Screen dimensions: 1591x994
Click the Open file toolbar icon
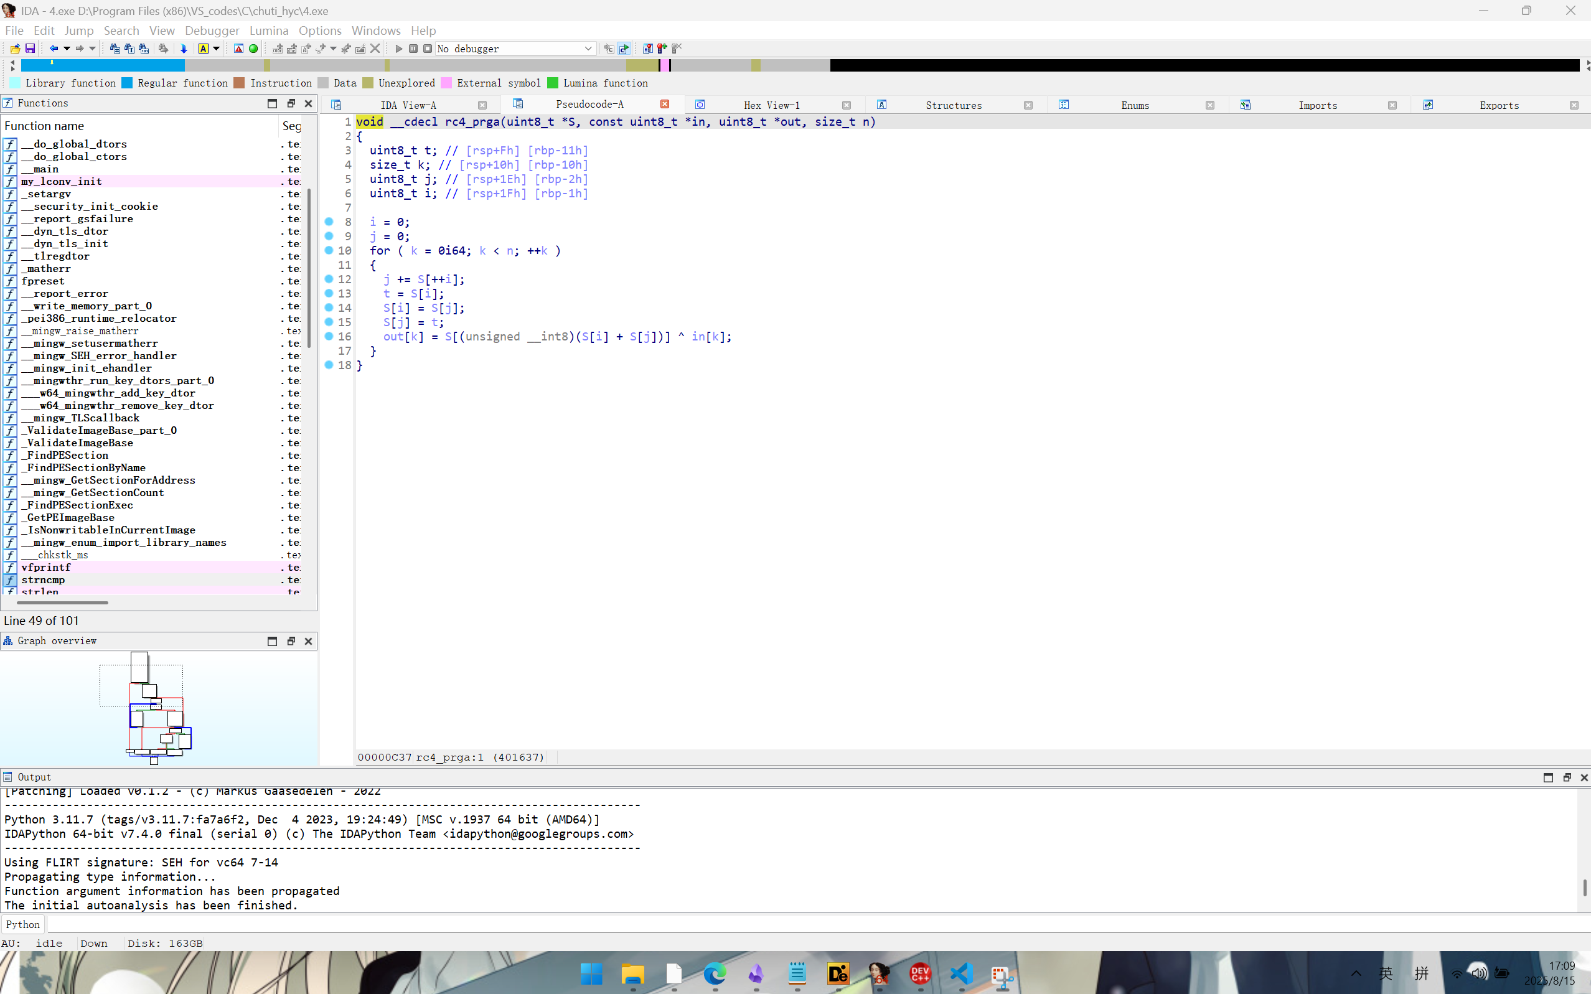15,49
